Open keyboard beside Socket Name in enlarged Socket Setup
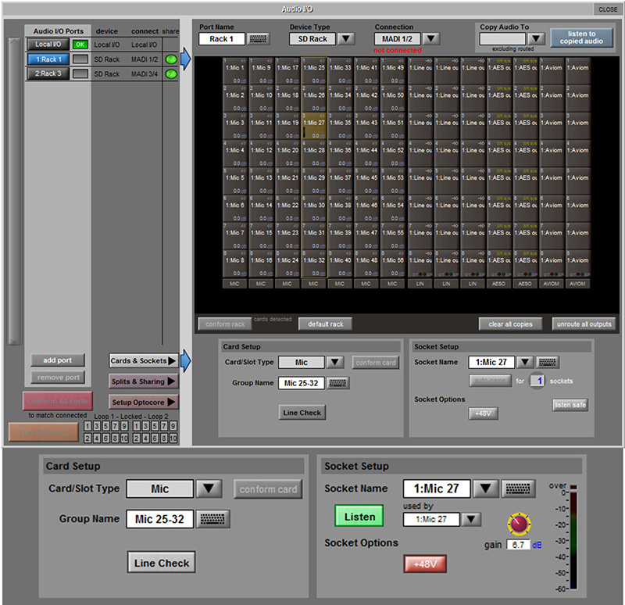Image resolution: width=625 pixels, height=605 pixels. [x=518, y=489]
